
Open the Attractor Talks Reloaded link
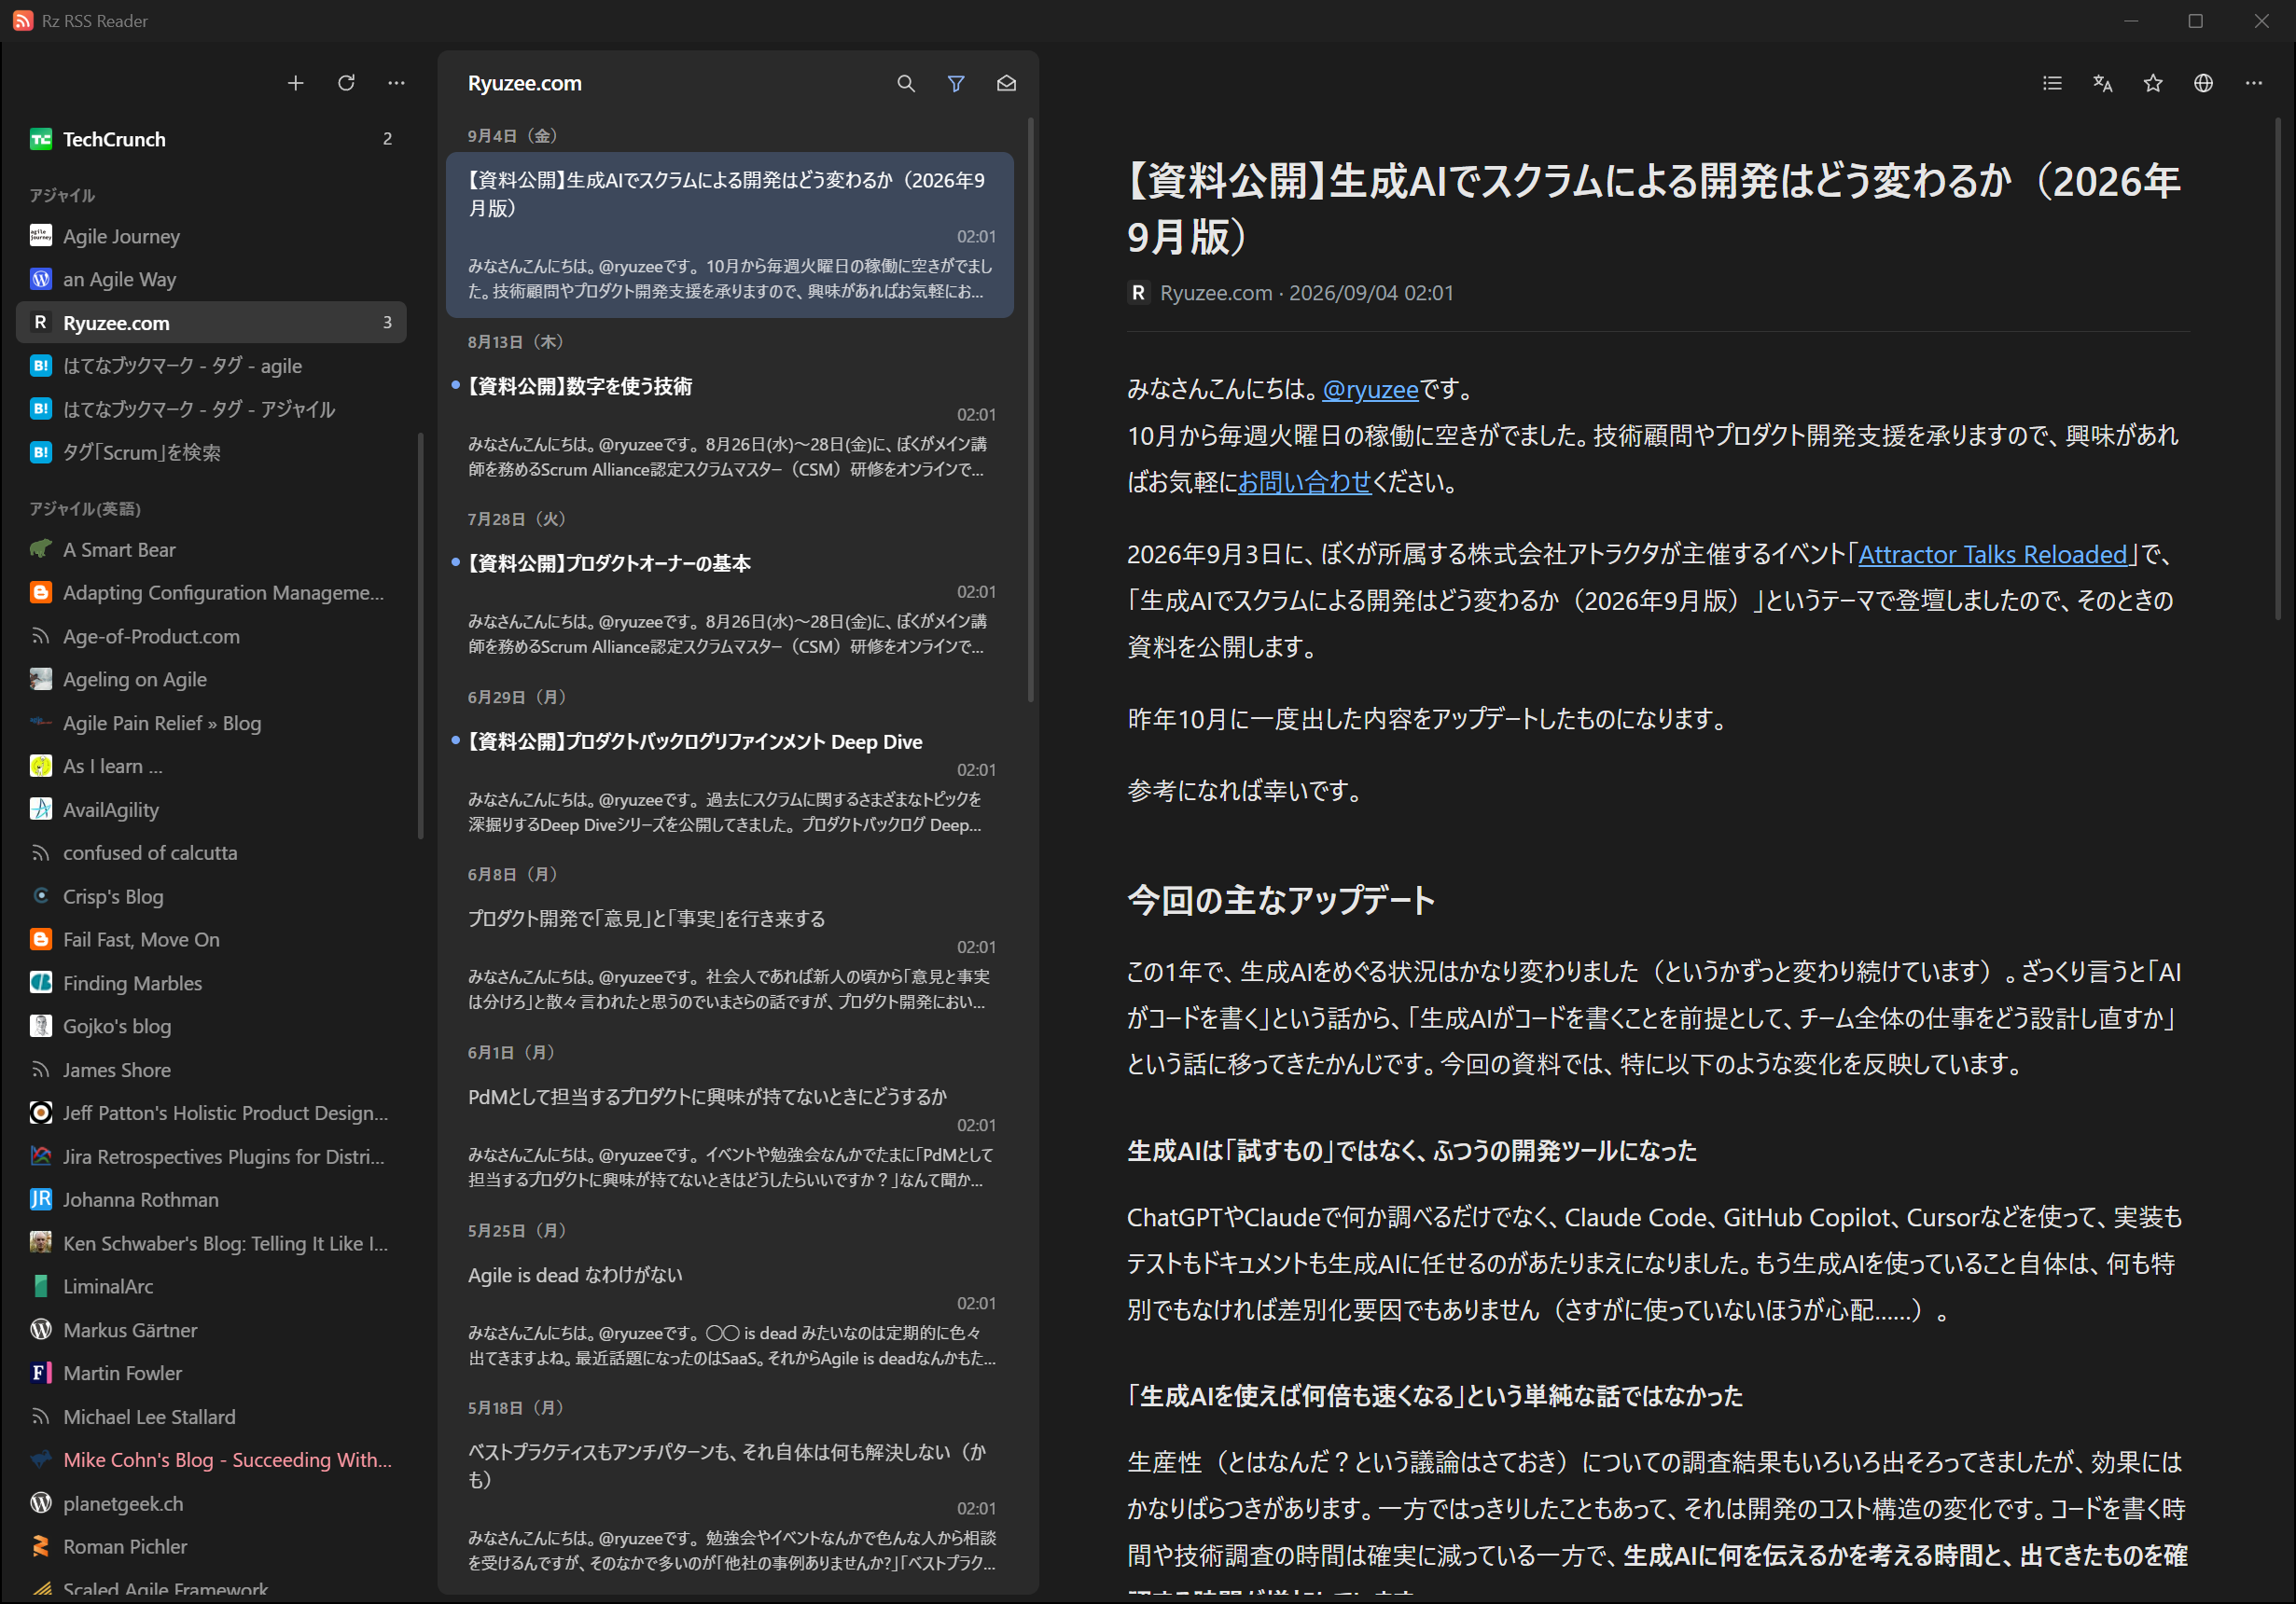click(1992, 554)
